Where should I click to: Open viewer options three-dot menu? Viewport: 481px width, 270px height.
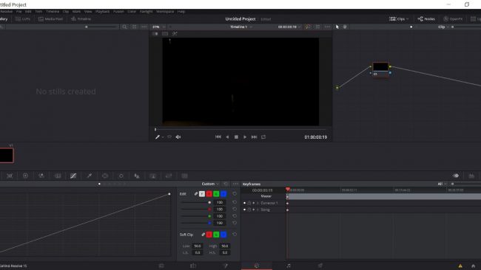click(327, 27)
